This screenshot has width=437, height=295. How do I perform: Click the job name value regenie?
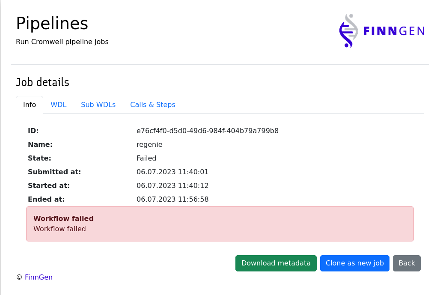tap(149, 145)
